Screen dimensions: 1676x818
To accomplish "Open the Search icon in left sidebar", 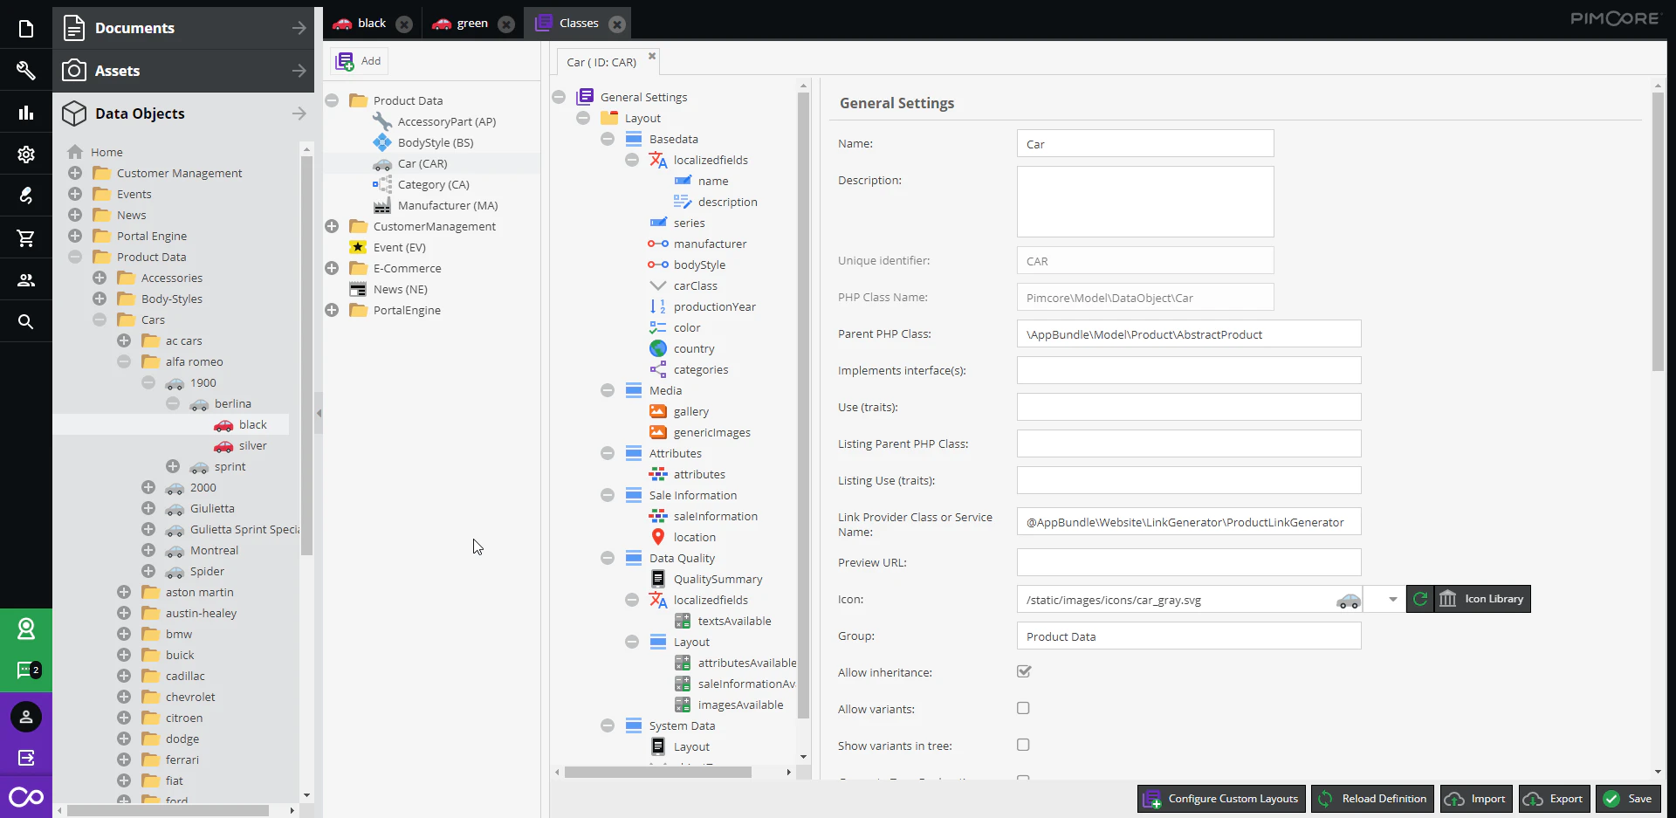I will (x=26, y=322).
